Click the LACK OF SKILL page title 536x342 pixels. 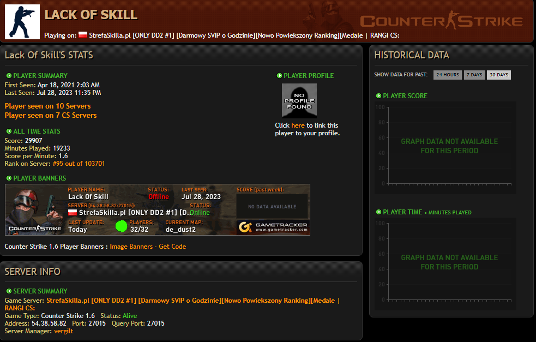(91, 15)
